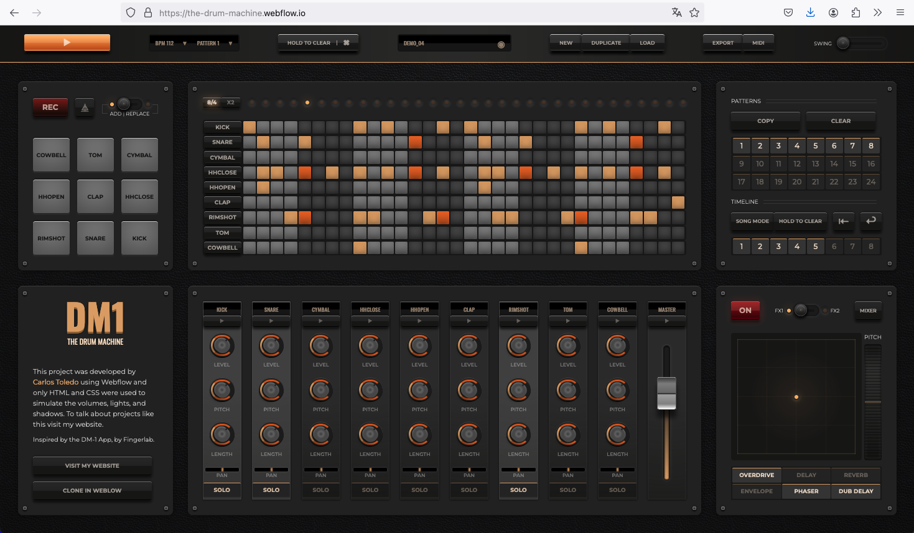Click the RIMSHOT channel LEVEL knob
The width and height of the screenshot is (914, 533).
pos(518,346)
